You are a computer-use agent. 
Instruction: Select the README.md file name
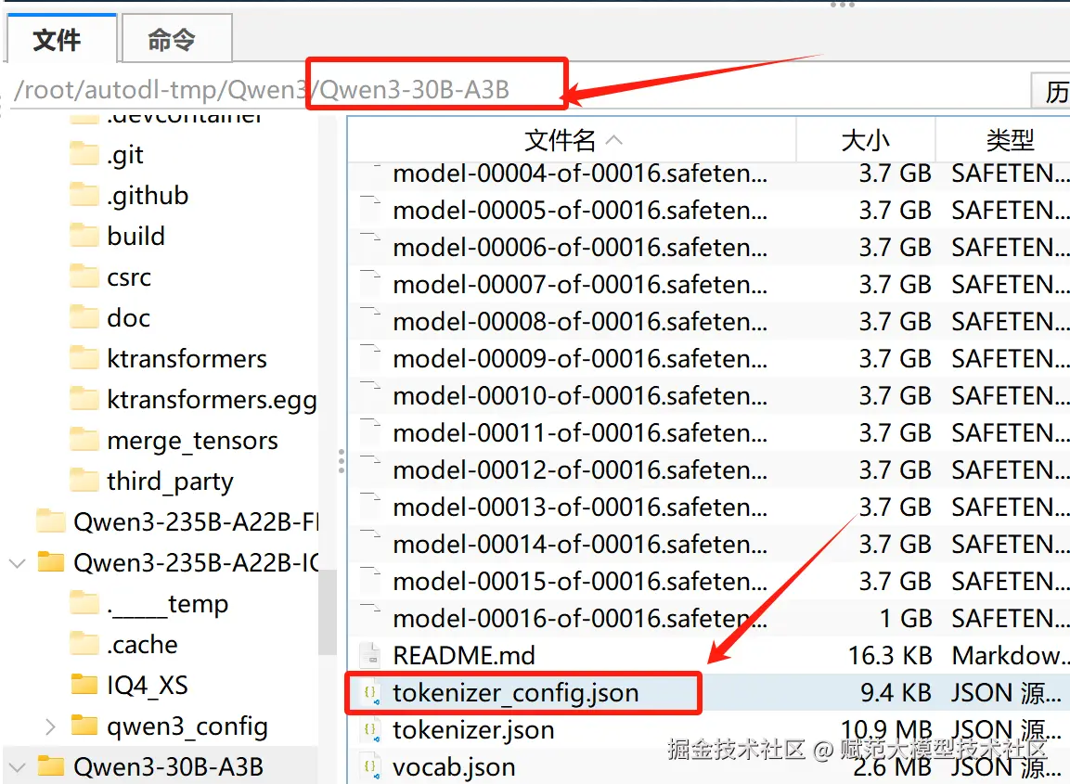pyautogui.click(x=464, y=656)
